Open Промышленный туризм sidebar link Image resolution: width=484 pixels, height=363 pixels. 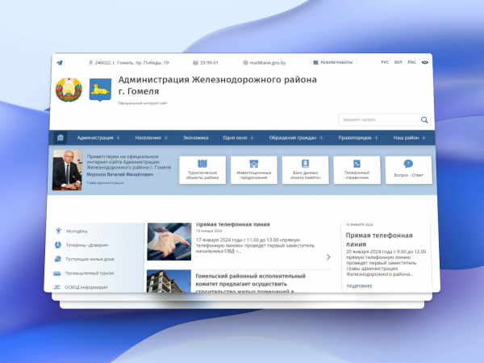[90, 273]
